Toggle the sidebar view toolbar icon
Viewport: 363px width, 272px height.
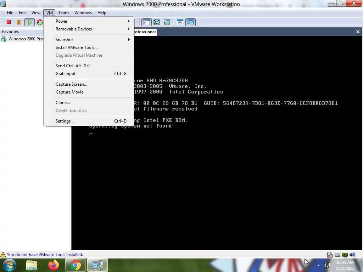(x=146, y=22)
